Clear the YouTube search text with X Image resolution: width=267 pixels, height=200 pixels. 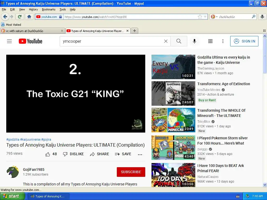(166, 41)
